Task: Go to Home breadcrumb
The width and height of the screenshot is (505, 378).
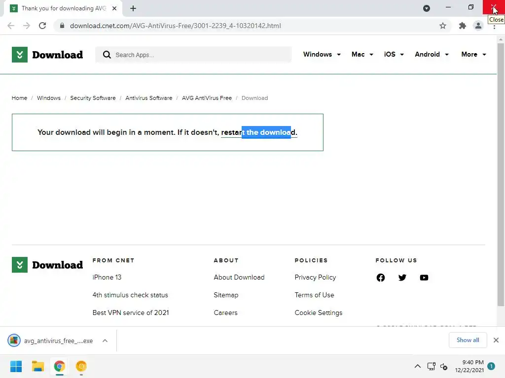Action: pos(19,98)
